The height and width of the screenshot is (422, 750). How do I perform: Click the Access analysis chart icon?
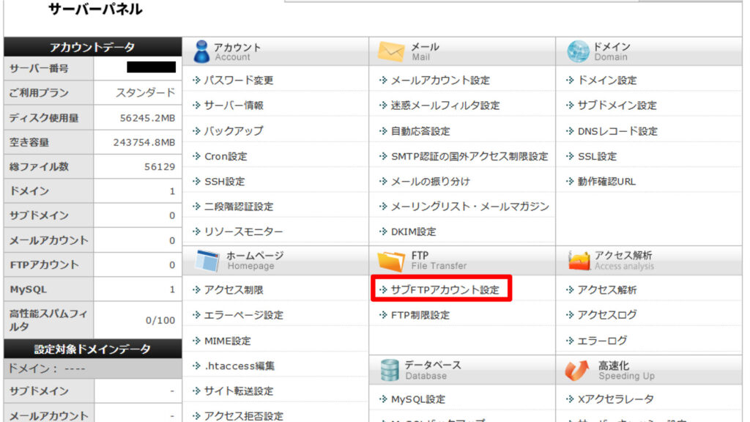pos(579,261)
